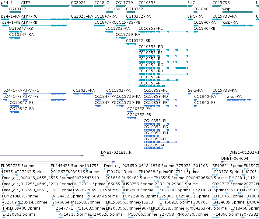Open EST EK052725.5prime

point(18,166)
